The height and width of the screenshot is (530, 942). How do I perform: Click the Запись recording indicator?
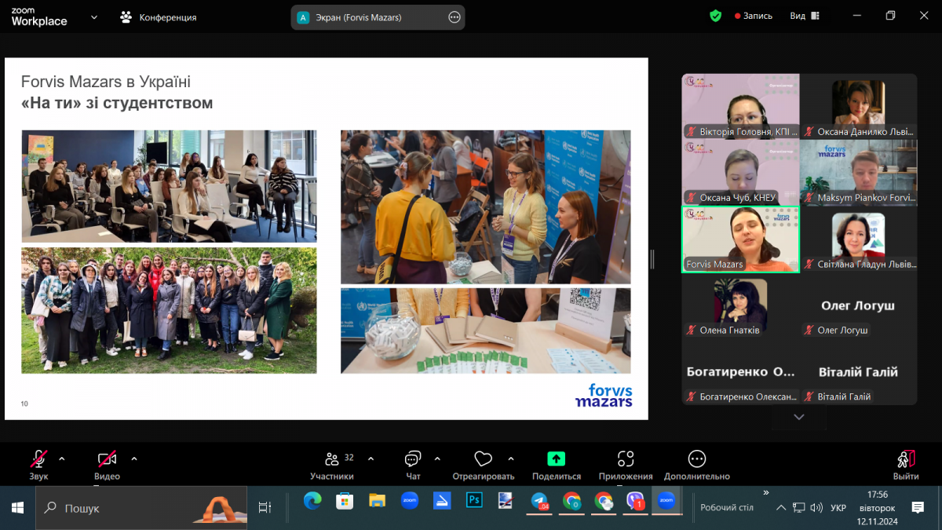(753, 16)
